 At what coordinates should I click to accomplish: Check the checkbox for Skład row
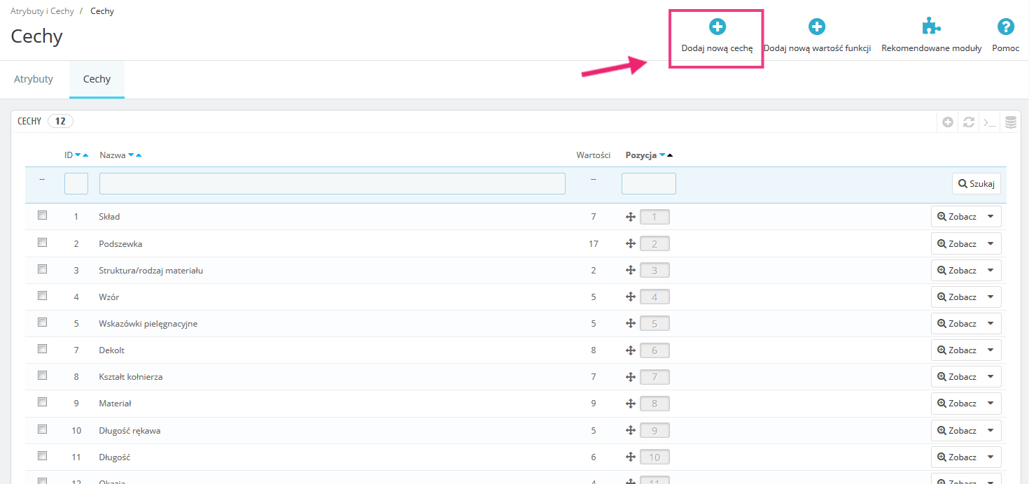pos(43,215)
